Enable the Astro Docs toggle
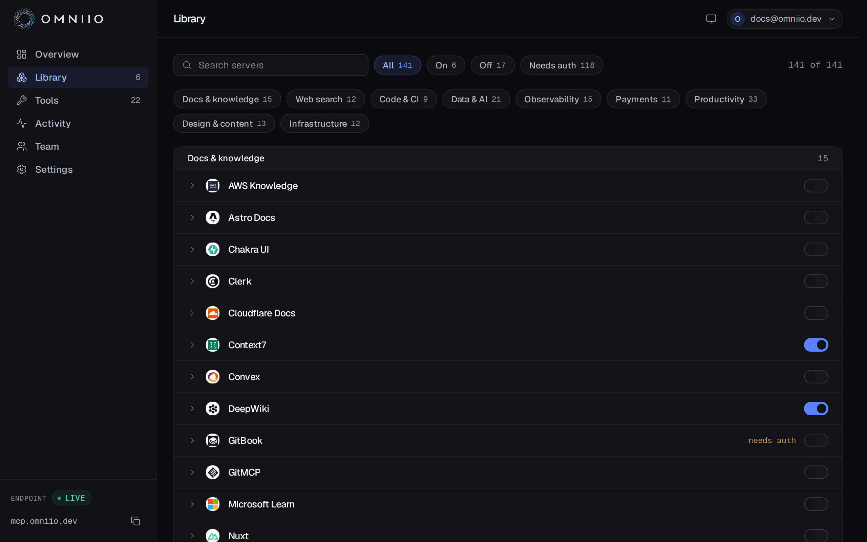The image size is (867, 542). 816,217
